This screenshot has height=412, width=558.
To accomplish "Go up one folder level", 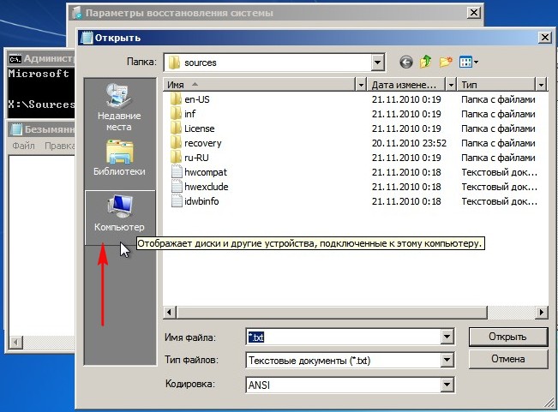I will click(426, 63).
